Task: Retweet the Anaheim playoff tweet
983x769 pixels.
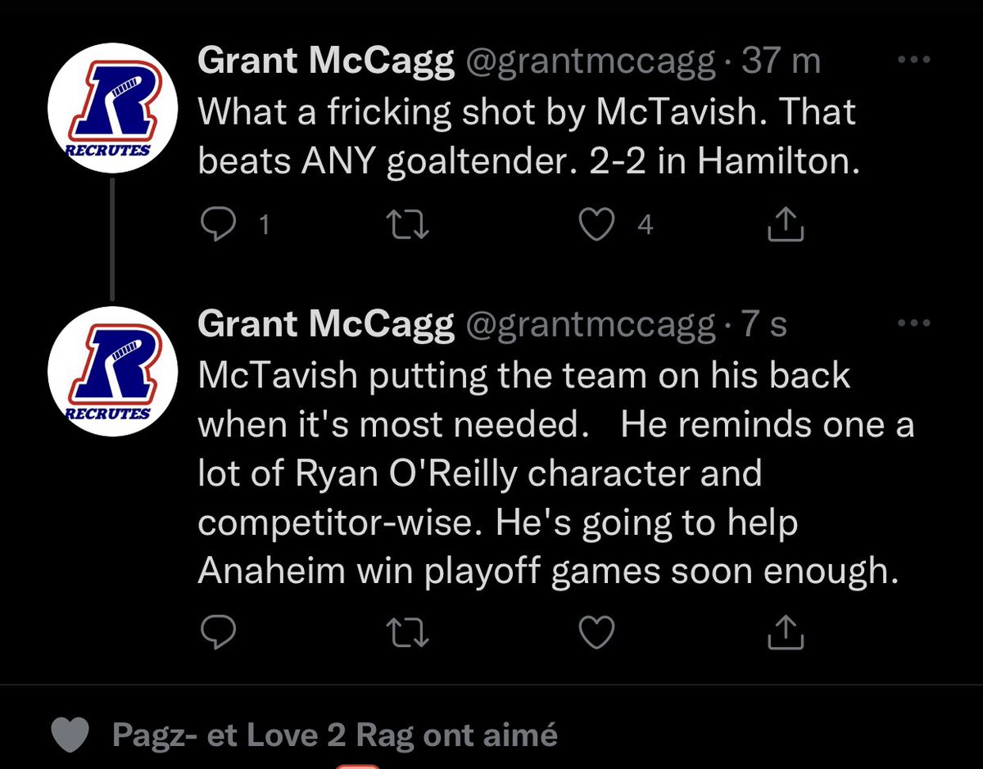Action: 409,631
